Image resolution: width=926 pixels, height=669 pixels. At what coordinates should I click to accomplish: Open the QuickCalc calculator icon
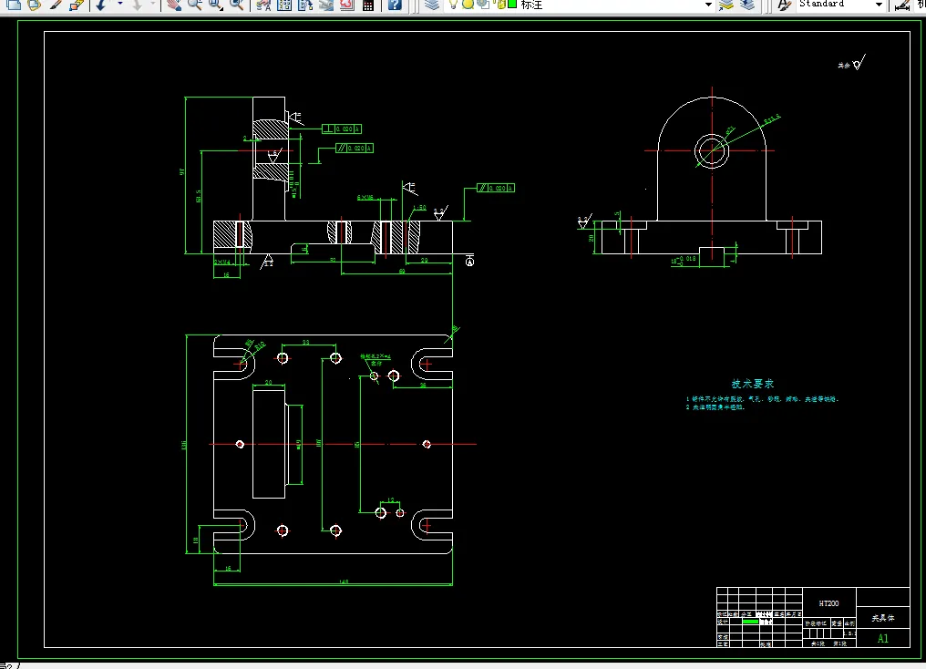(368, 5)
